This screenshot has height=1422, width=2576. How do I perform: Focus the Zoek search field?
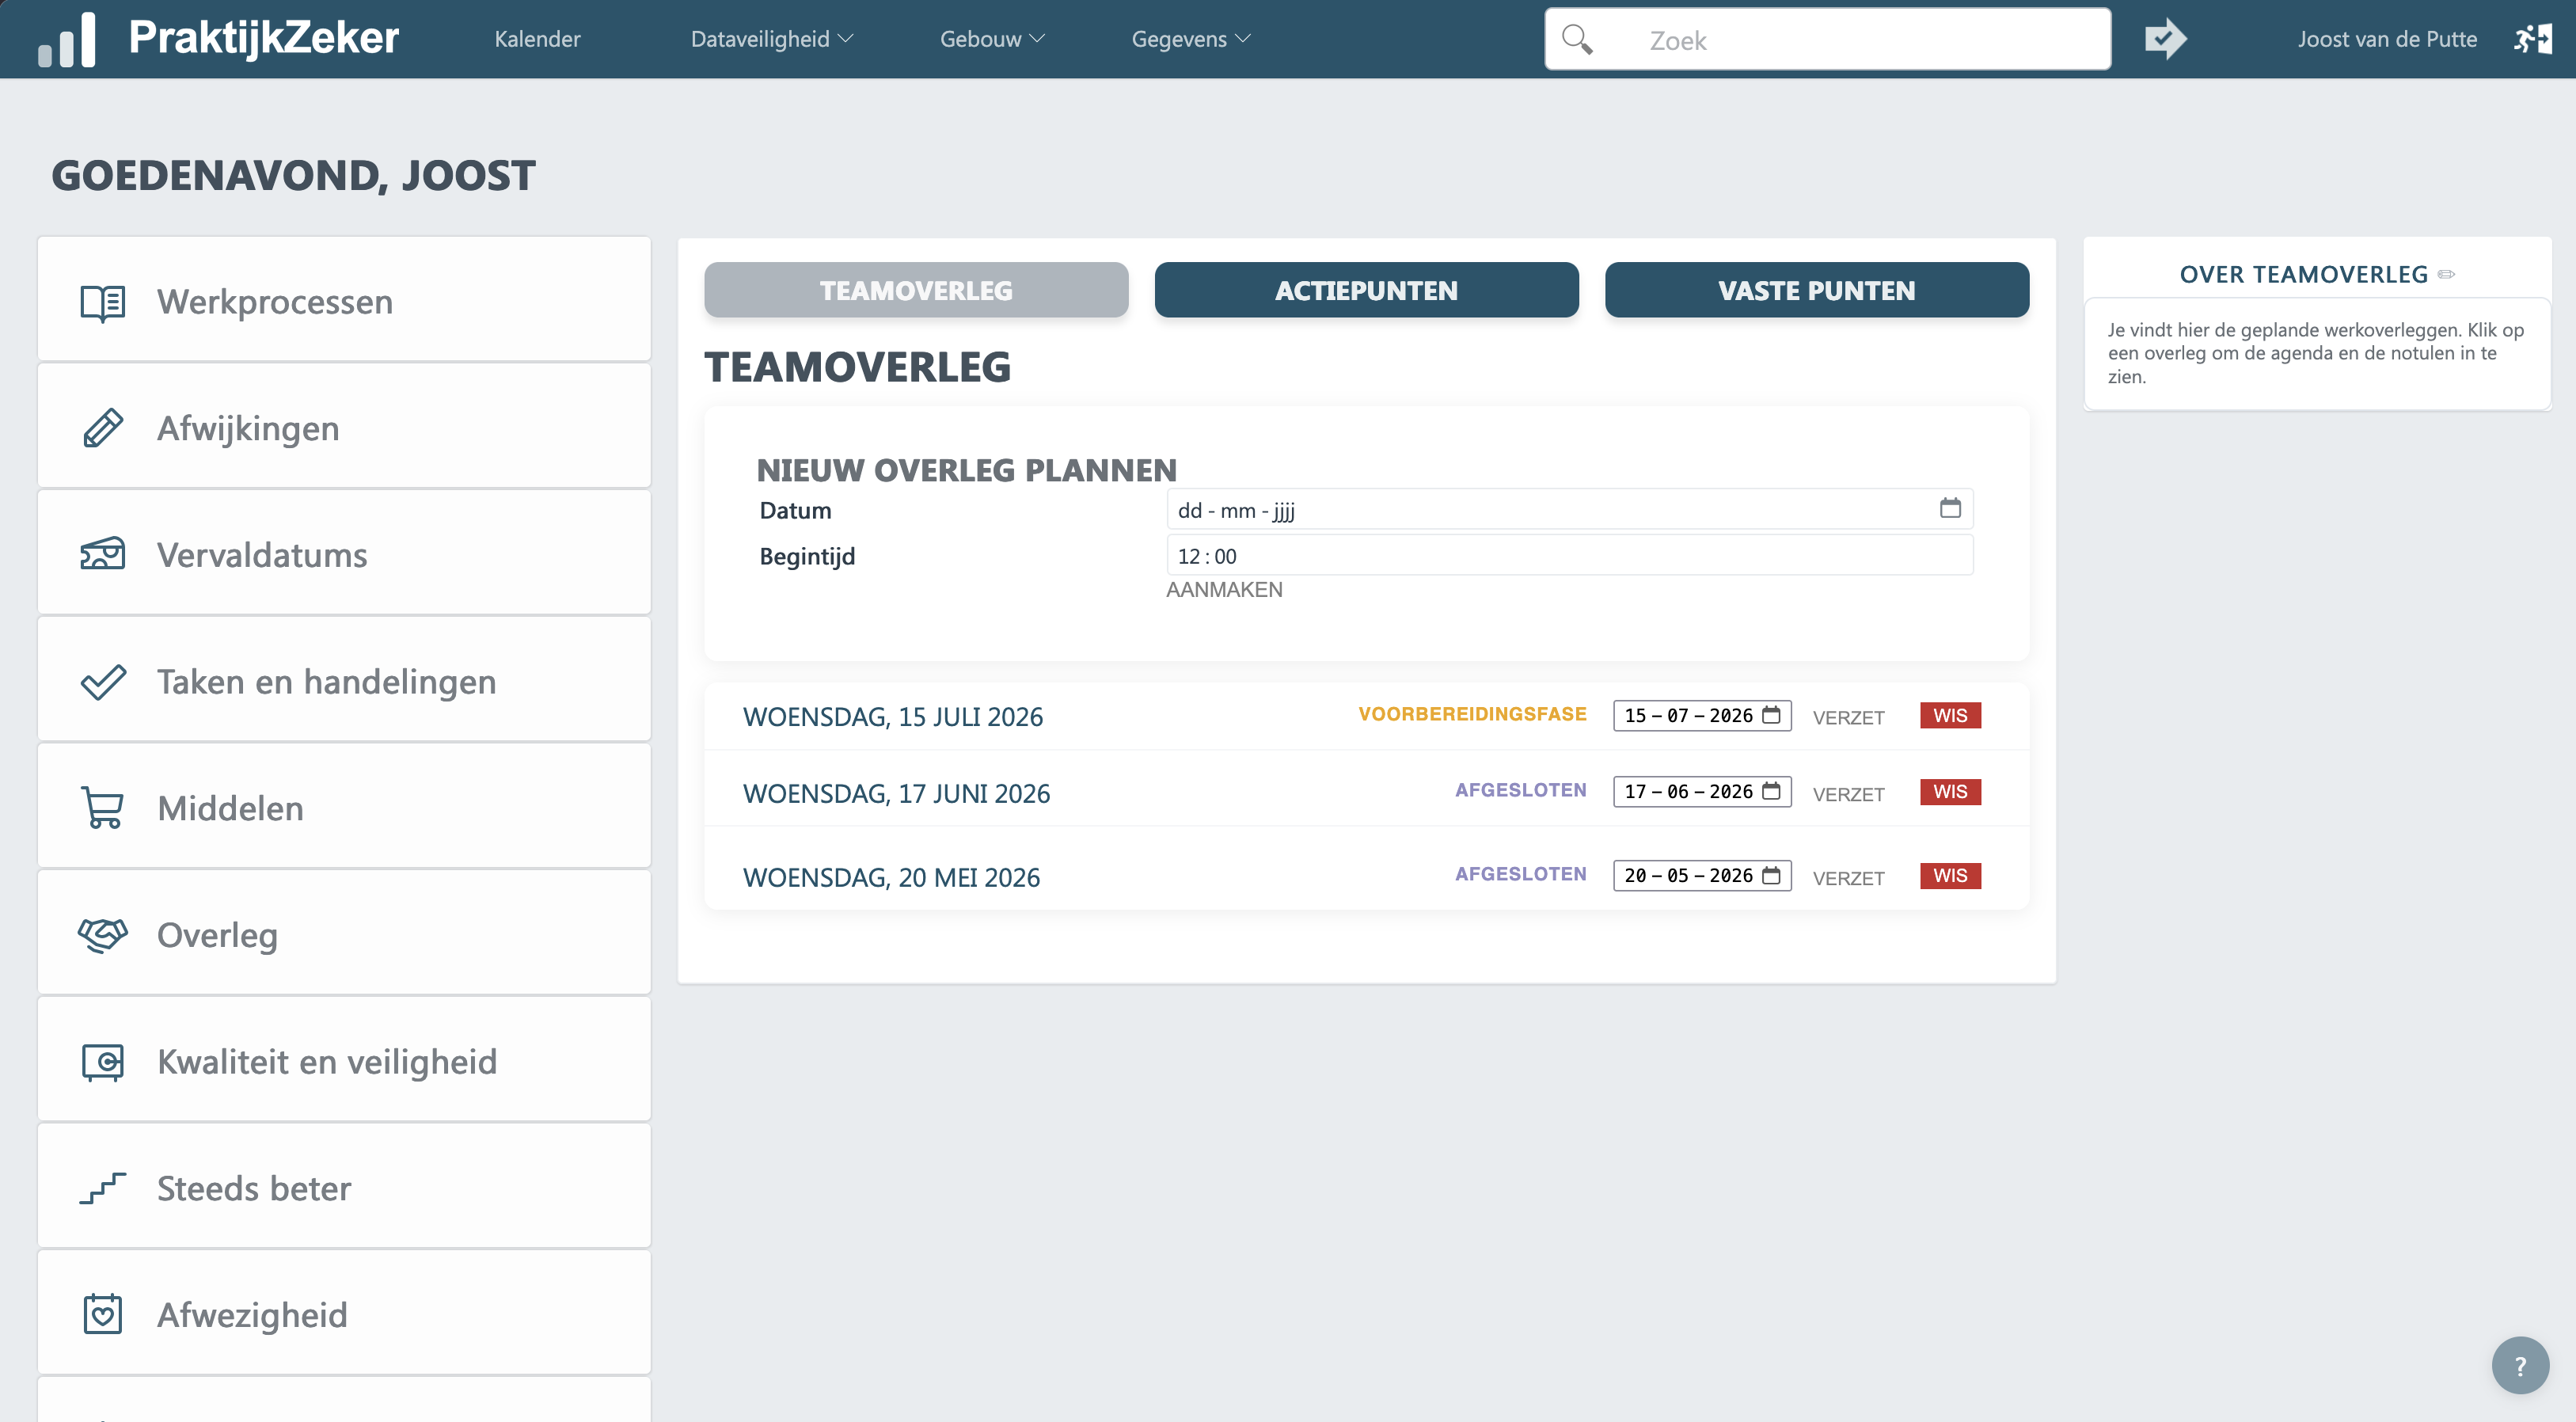[x=1827, y=39]
